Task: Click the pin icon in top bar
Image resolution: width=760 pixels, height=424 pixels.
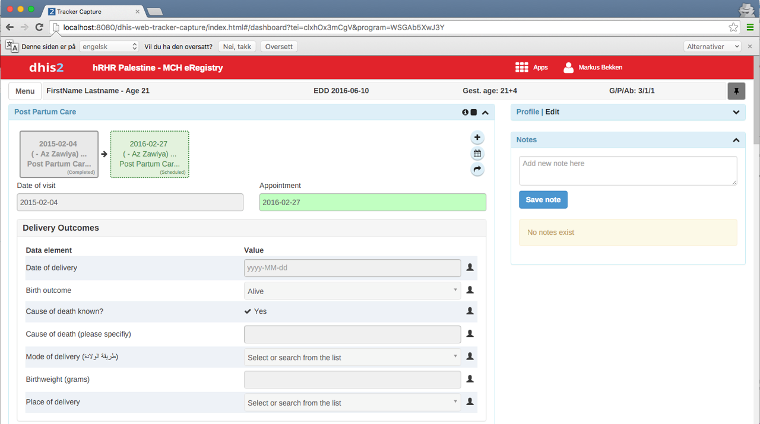Action: (x=736, y=91)
